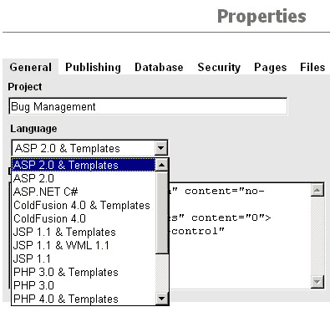Open the Database tab

click(159, 68)
